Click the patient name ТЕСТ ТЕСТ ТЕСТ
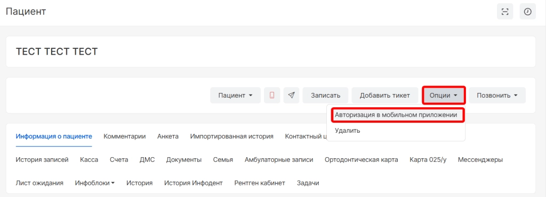This screenshot has width=546, height=197. click(x=57, y=52)
